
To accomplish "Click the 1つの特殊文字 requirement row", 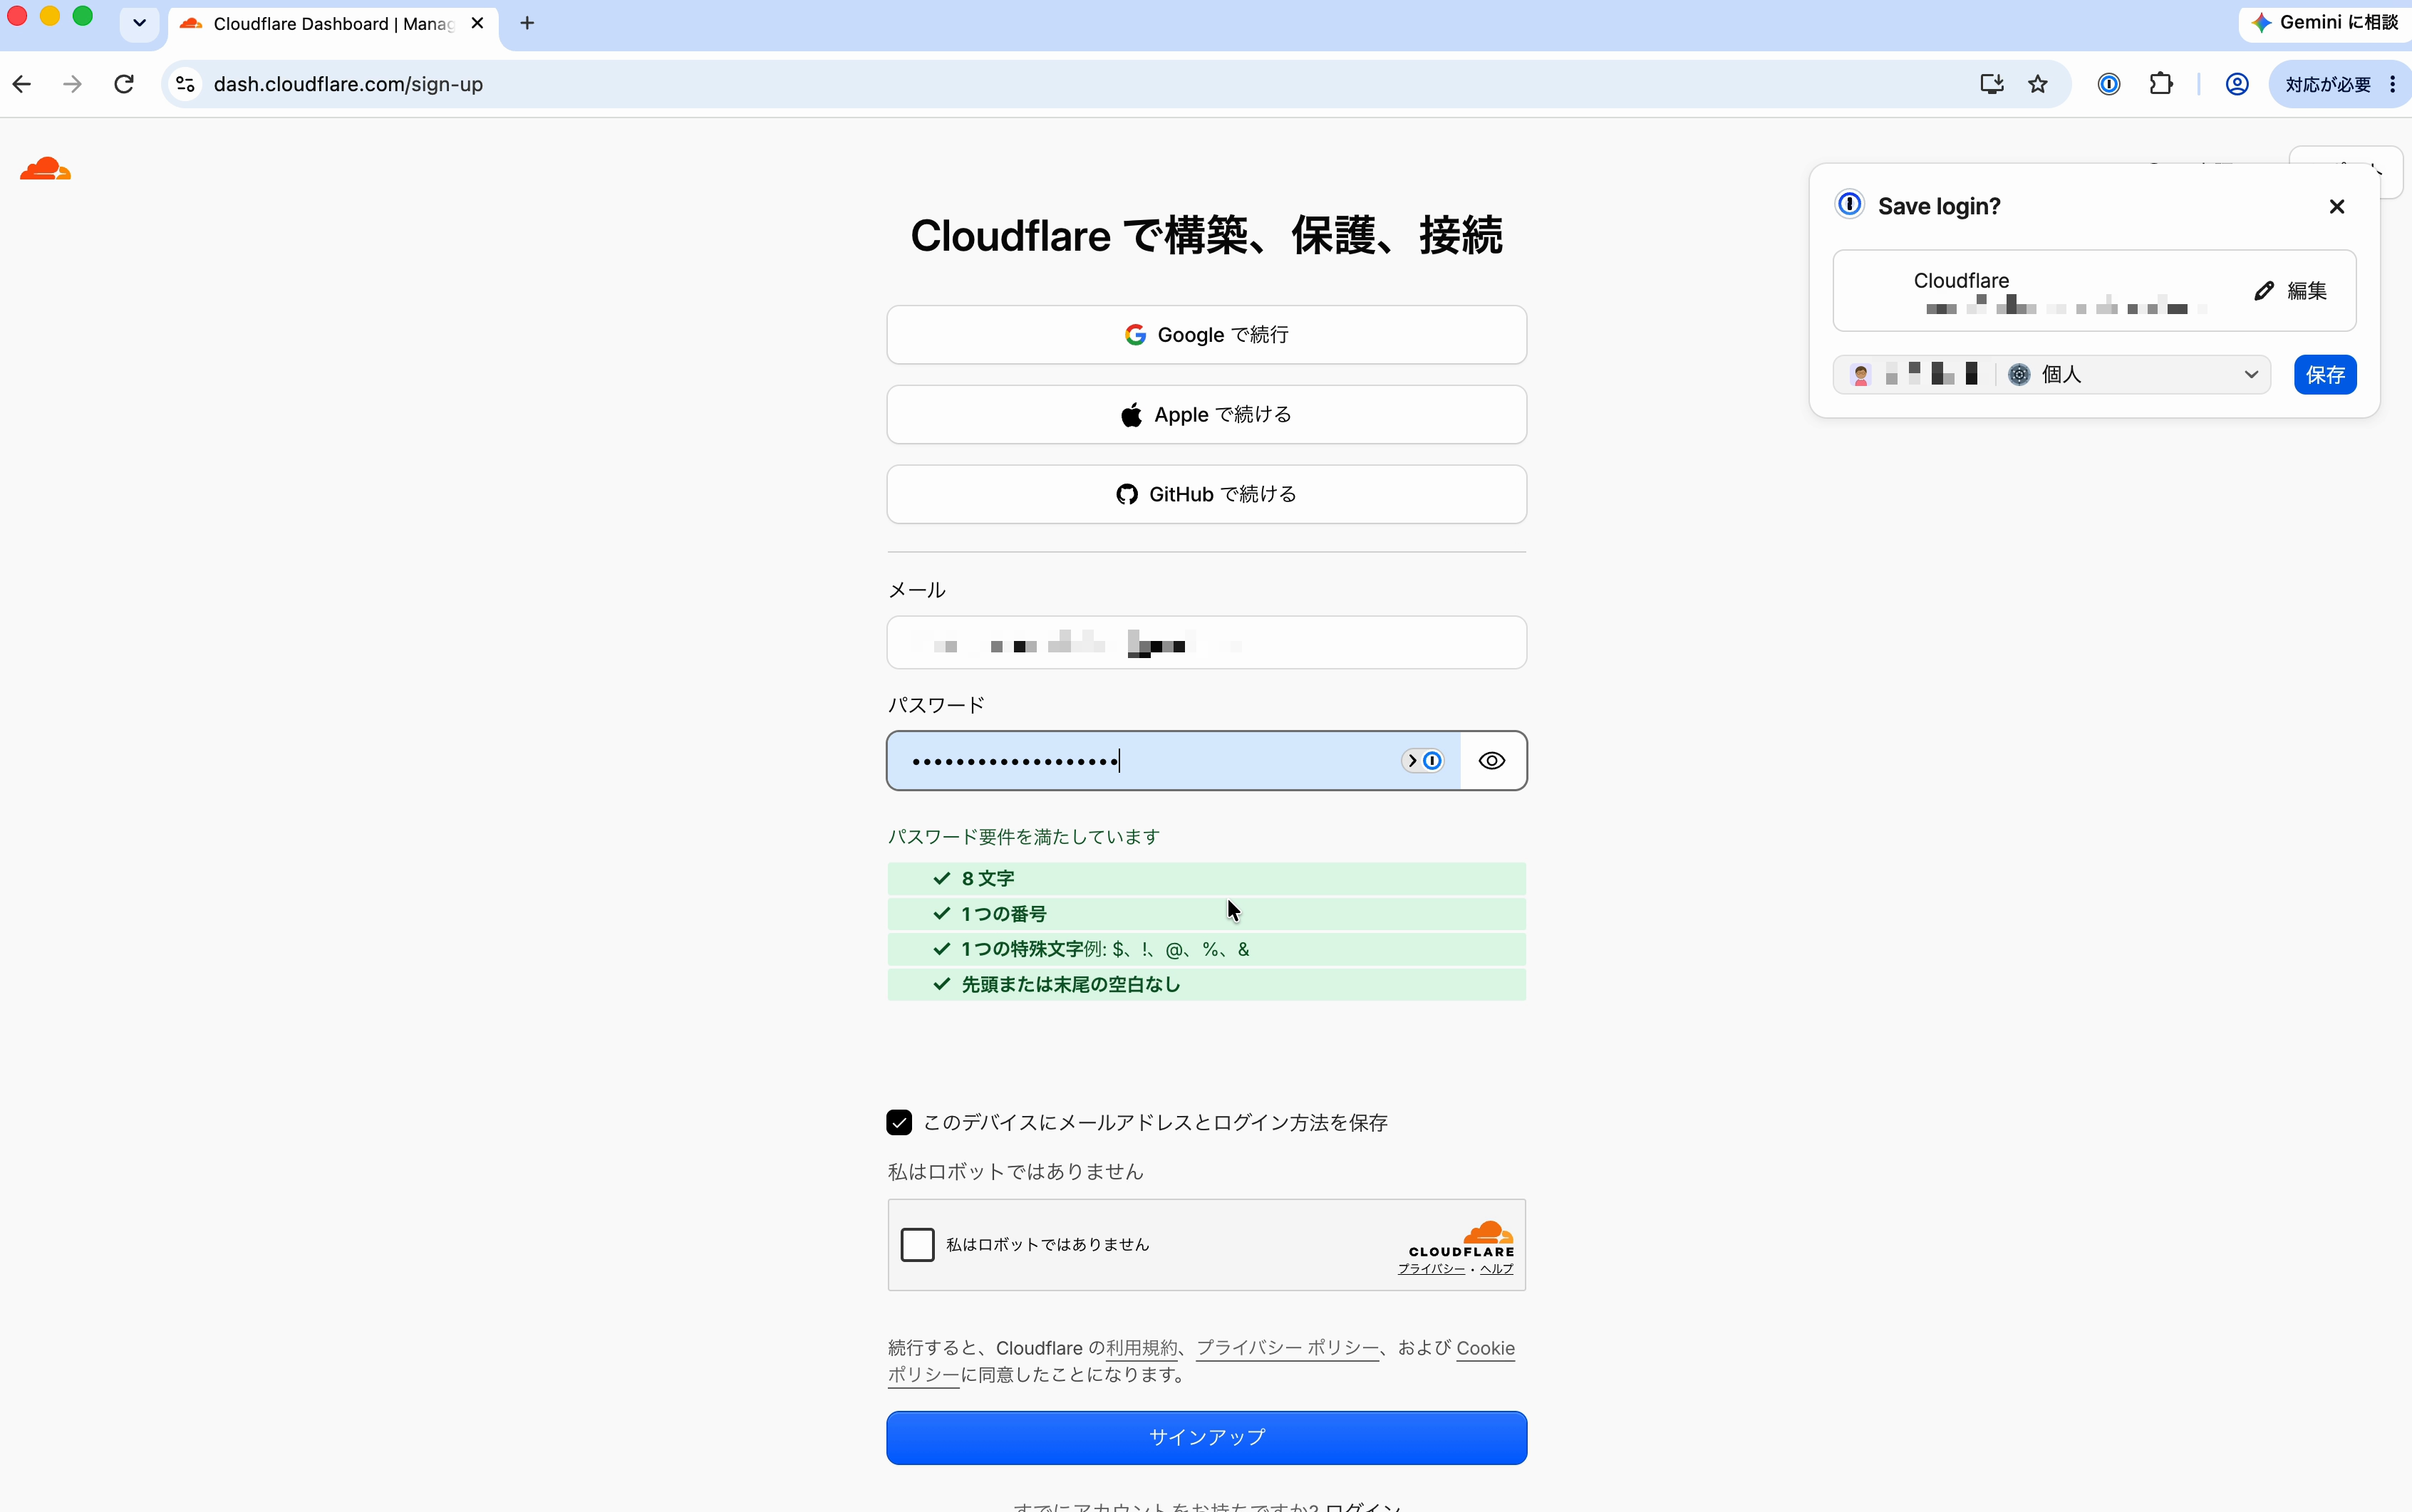I will (x=1206, y=949).
